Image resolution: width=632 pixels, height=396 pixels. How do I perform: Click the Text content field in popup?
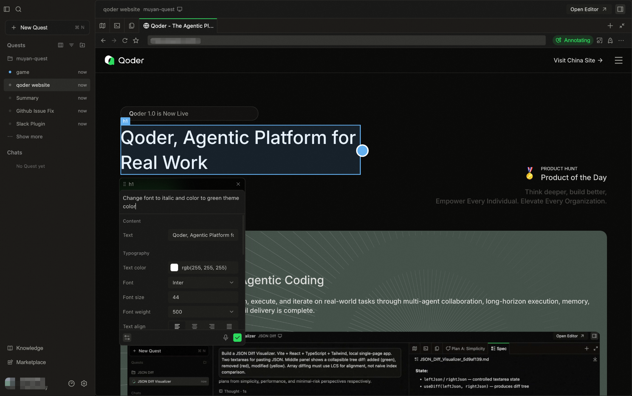coord(203,235)
